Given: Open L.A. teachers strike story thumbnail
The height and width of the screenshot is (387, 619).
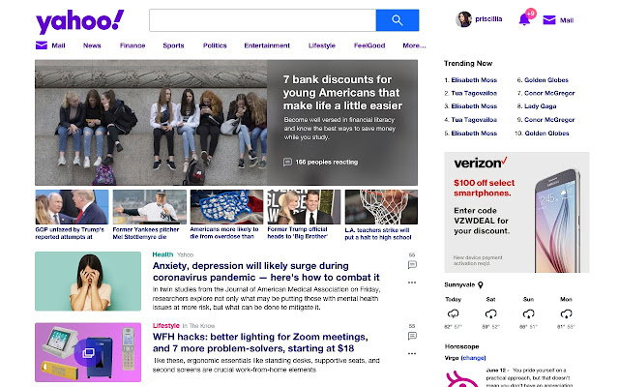Looking at the screenshot, I should click(x=381, y=207).
